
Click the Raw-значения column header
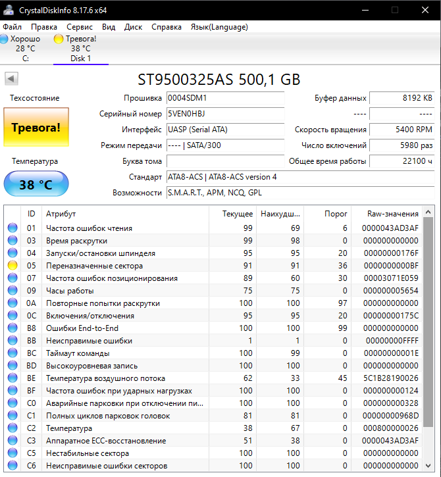[386, 214]
